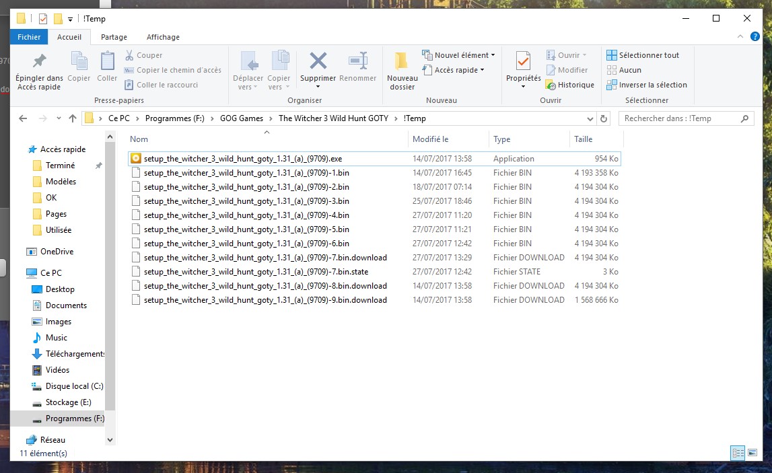Select the file ending in -4.bin
The height and width of the screenshot is (473, 772).
pos(374,215)
